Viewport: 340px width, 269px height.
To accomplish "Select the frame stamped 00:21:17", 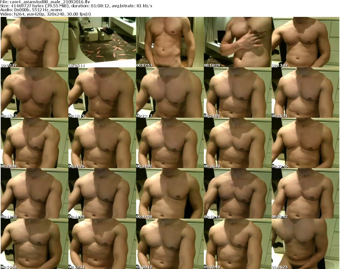I will click(x=170, y=93).
